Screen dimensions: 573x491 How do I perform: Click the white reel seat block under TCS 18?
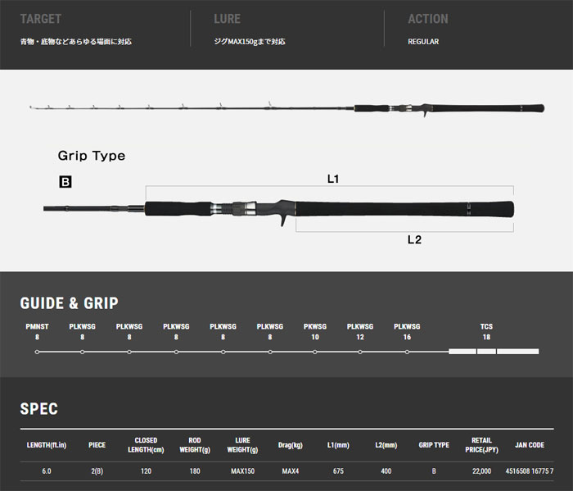(x=486, y=352)
